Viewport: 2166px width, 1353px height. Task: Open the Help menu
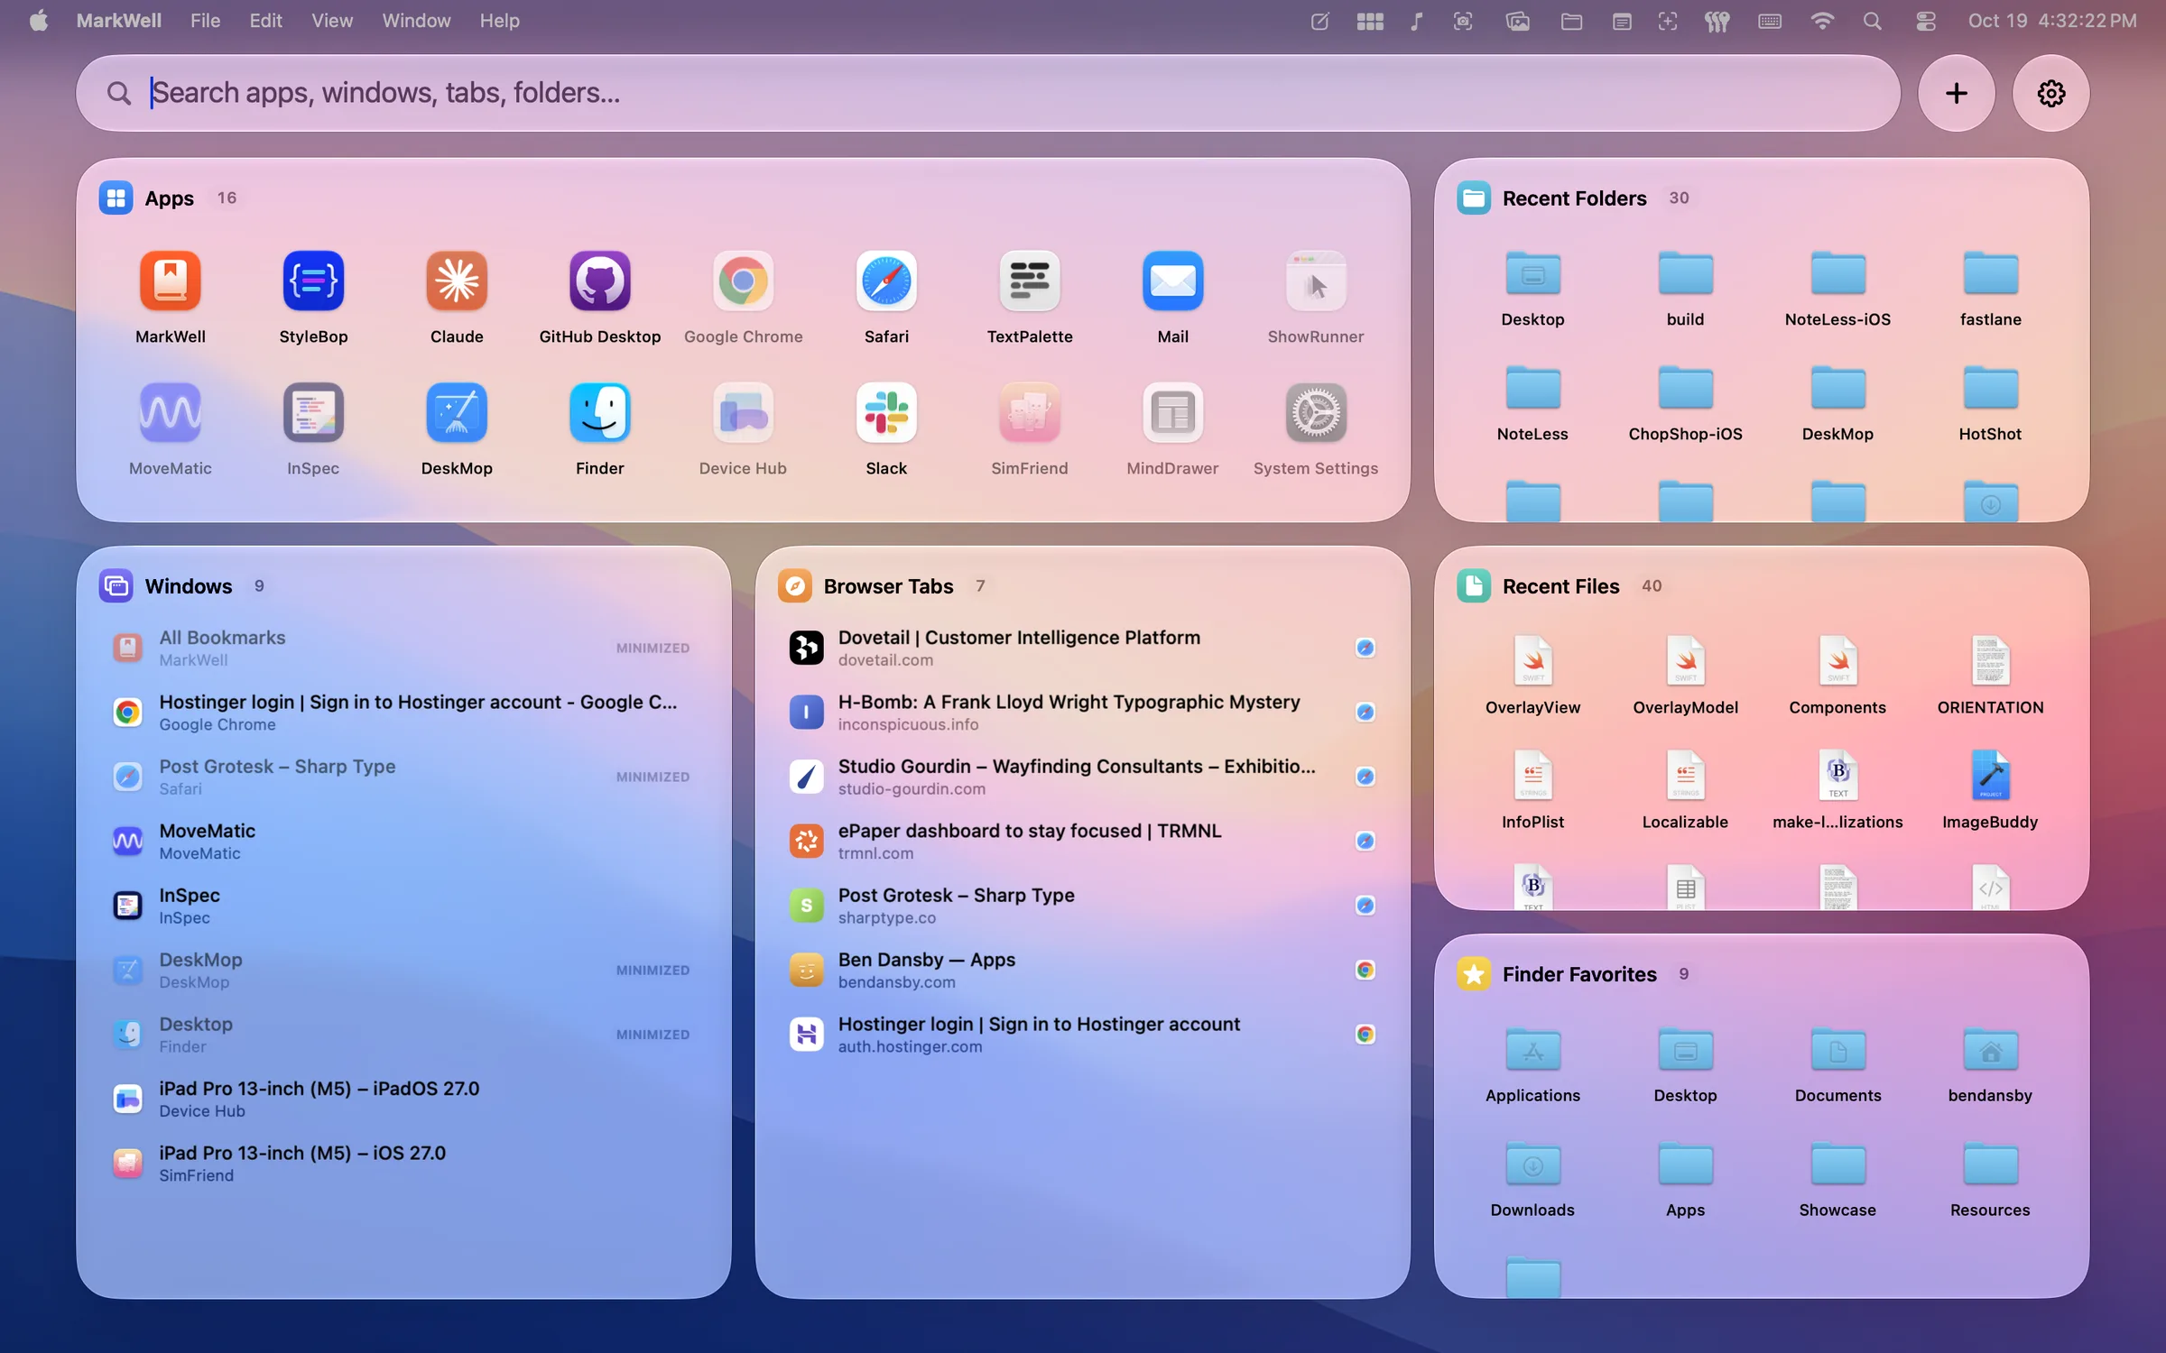[499, 20]
